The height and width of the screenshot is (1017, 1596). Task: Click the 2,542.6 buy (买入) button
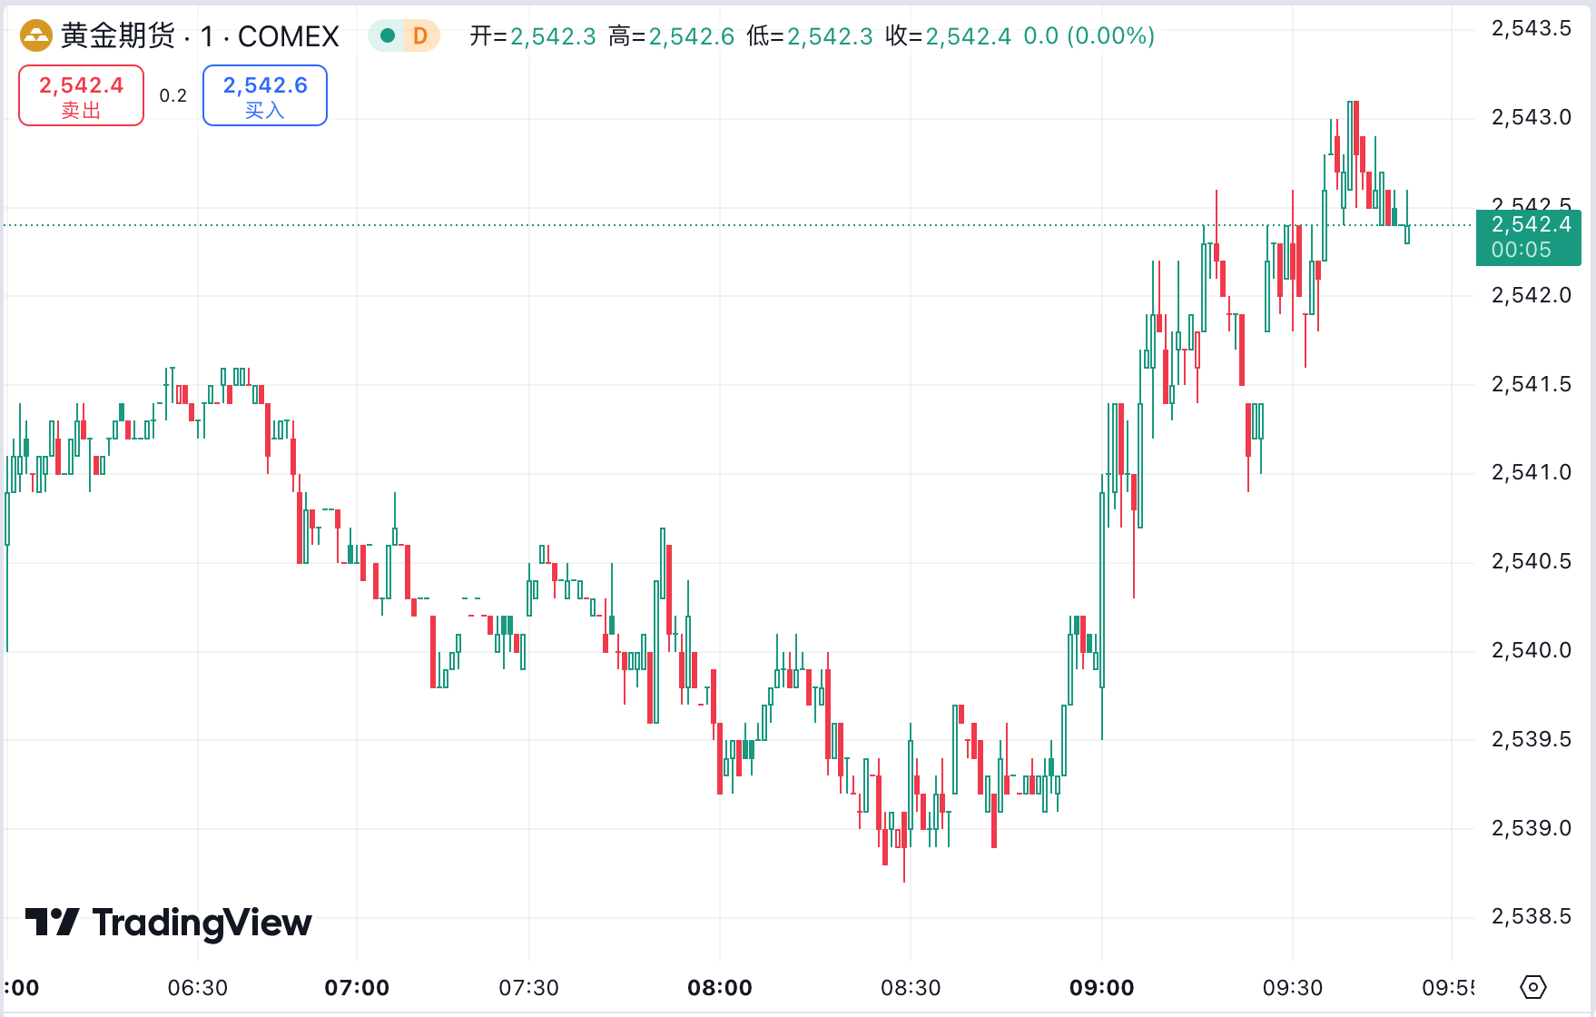[x=265, y=95]
